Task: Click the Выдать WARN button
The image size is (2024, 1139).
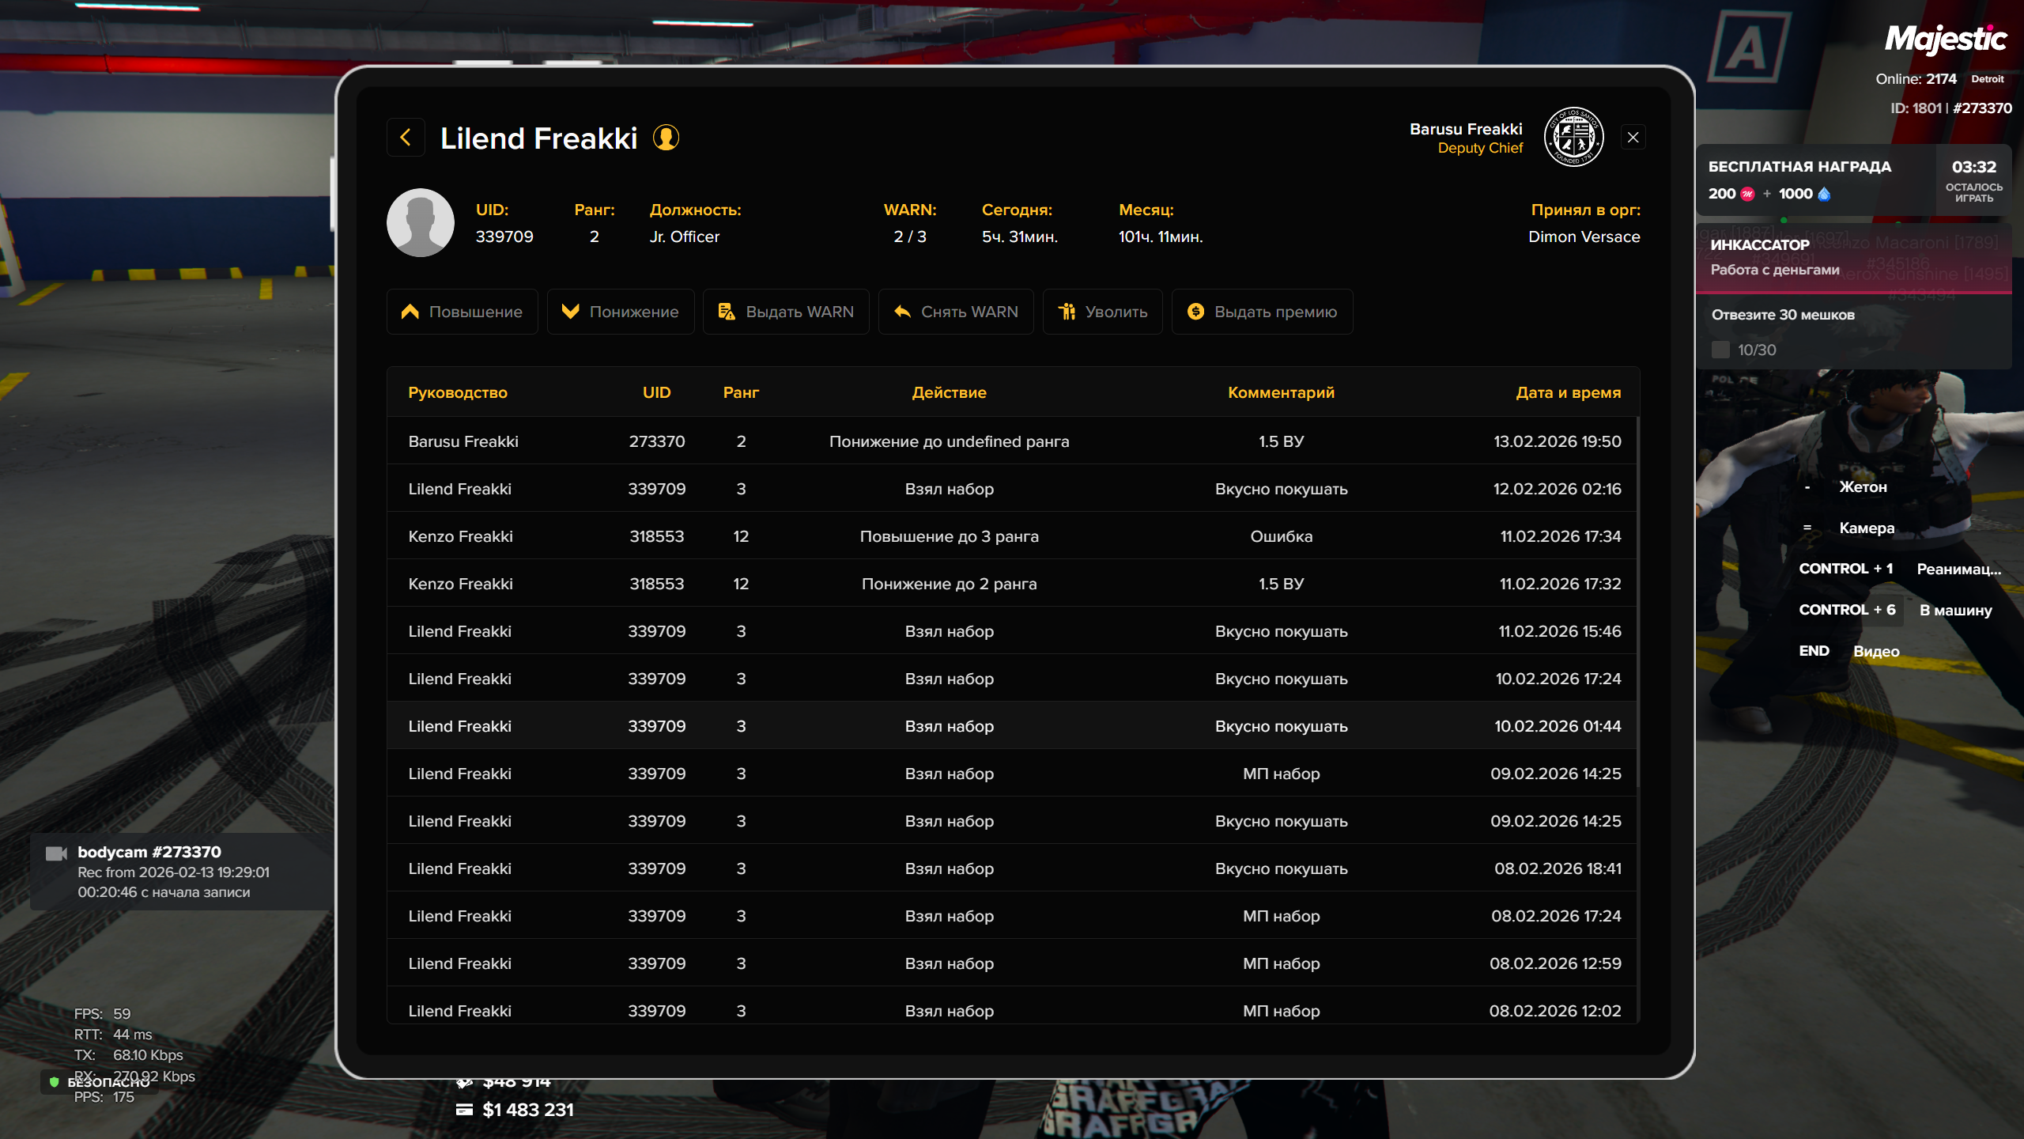Action: click(786, 312)
